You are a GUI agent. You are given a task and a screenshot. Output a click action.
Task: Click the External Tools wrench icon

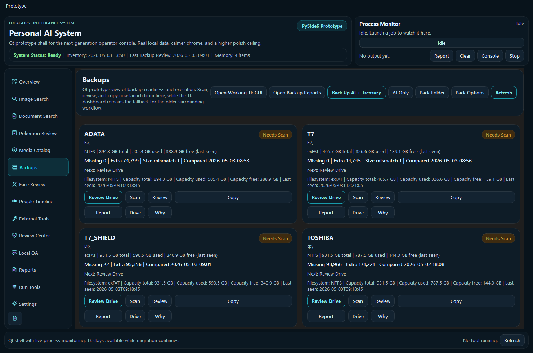coord(14,219)
